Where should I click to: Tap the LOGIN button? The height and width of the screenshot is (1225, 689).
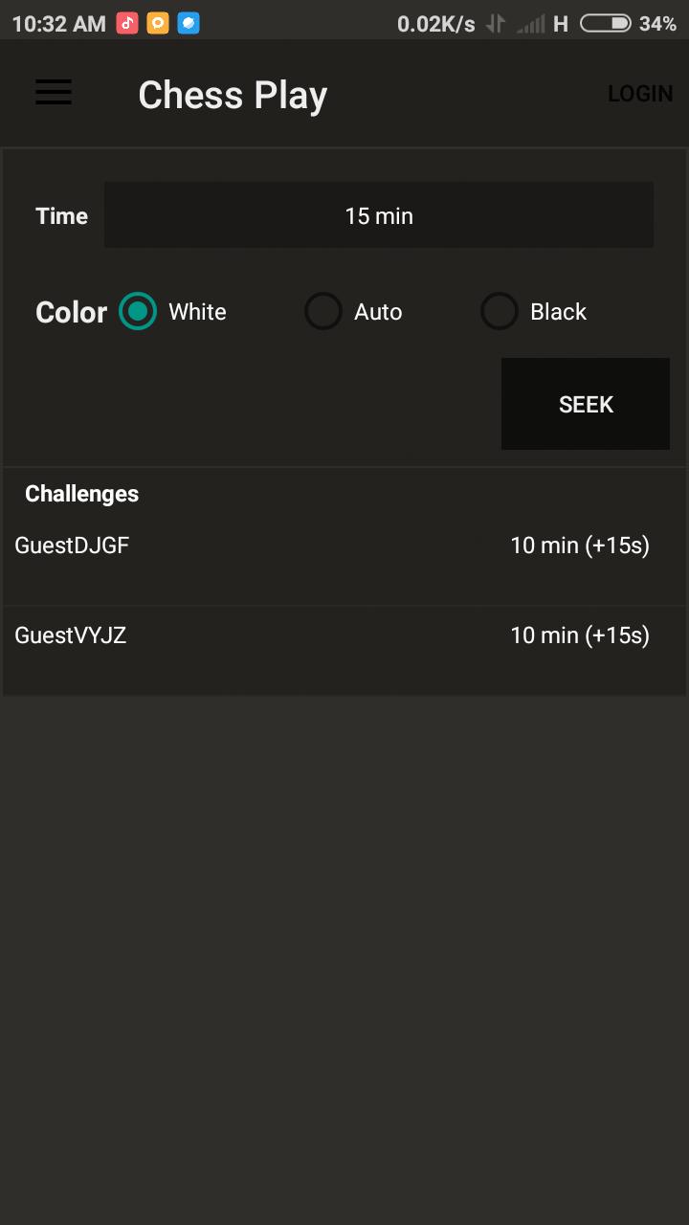pyautogui.click(x=639, y=94)
